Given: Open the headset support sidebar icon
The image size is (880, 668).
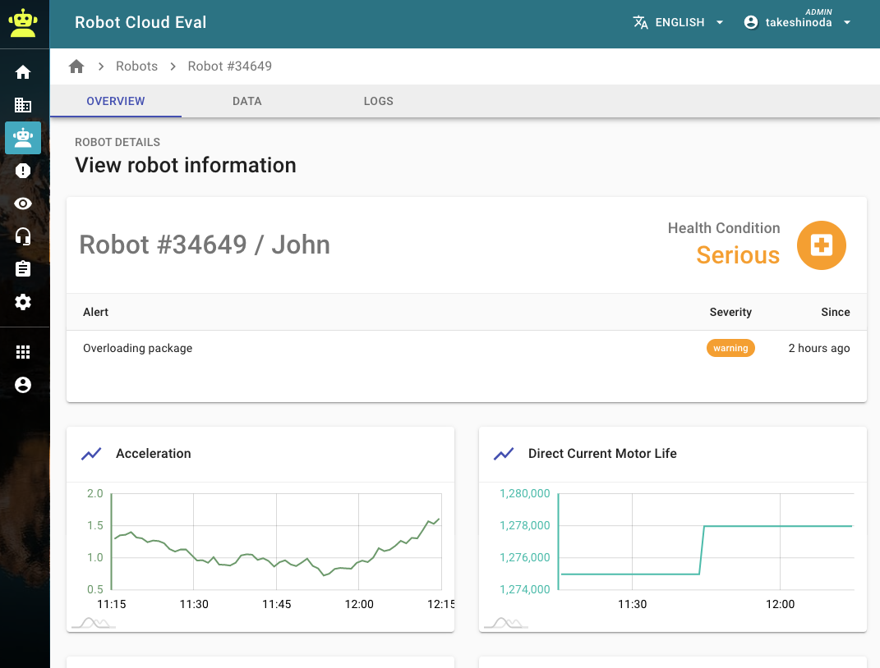Looking at the screenshot, I should coord(23,236).
